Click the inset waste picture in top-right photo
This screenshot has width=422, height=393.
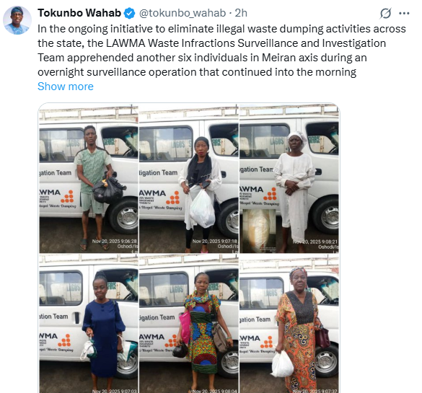pyautogui.click(x=259, y=231)
